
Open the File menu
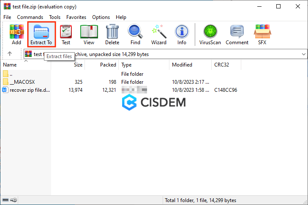[x=7, y=17]
